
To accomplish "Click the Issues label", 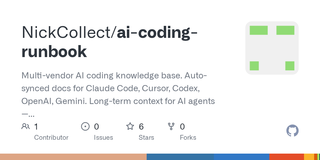I will pos(103,138).
